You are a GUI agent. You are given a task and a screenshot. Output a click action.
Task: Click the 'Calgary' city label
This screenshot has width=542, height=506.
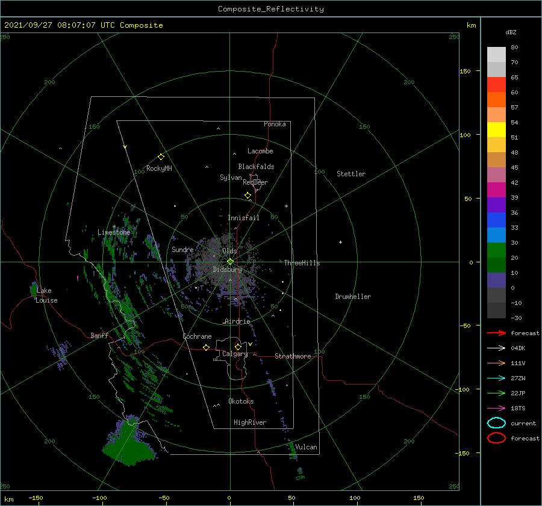point(235,354)
